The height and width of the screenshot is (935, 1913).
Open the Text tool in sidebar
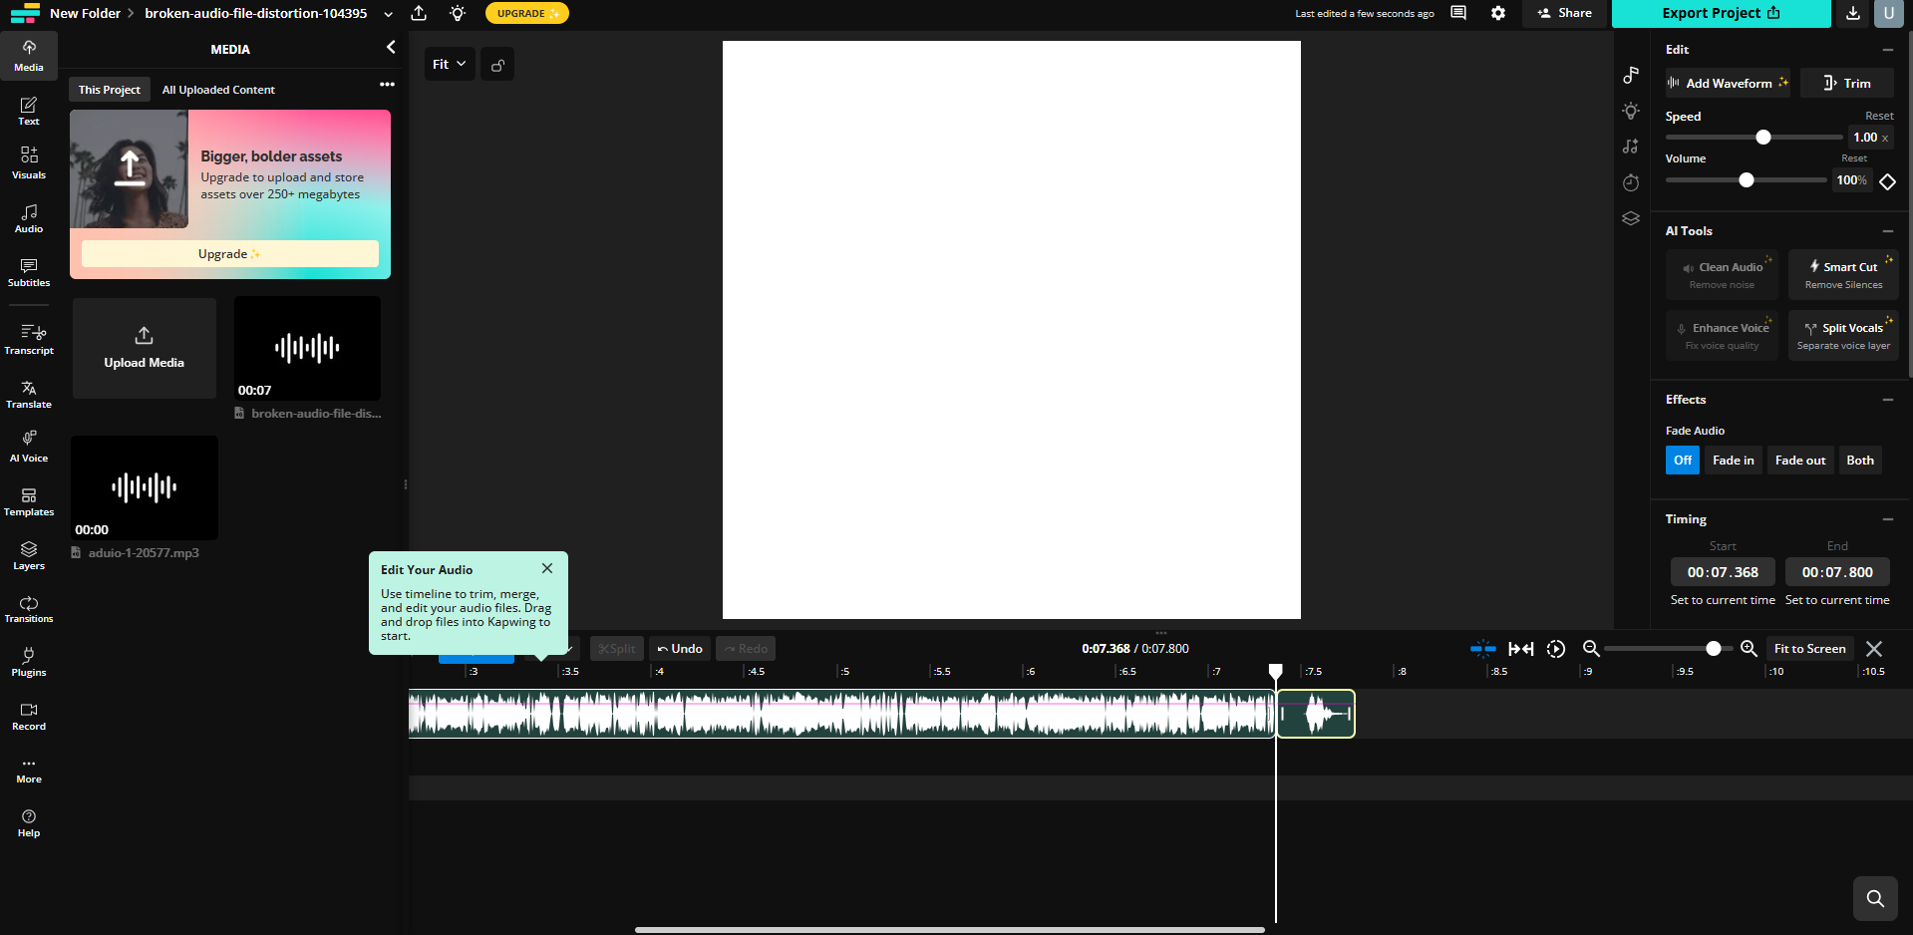click(x=29, y=111)
